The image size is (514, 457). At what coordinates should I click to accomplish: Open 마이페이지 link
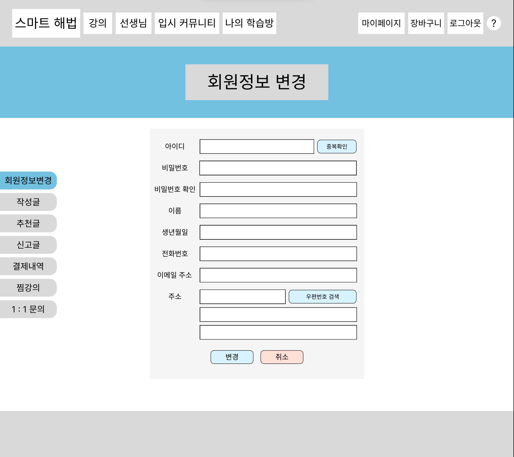[x=381, y=23]
